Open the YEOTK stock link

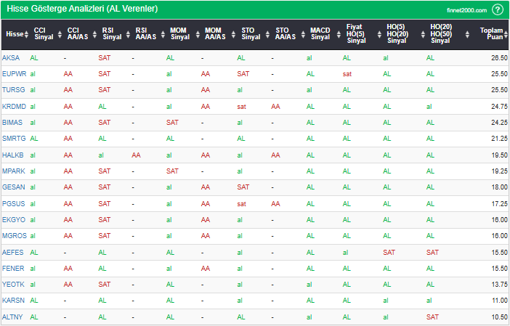click(13, 285)
